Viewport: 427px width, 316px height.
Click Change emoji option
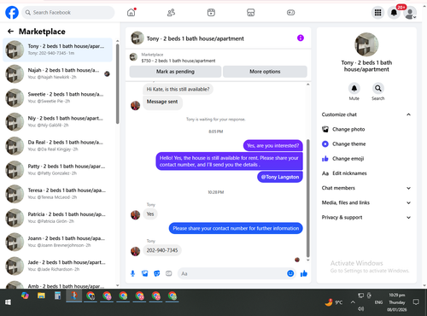coord(366,159)
